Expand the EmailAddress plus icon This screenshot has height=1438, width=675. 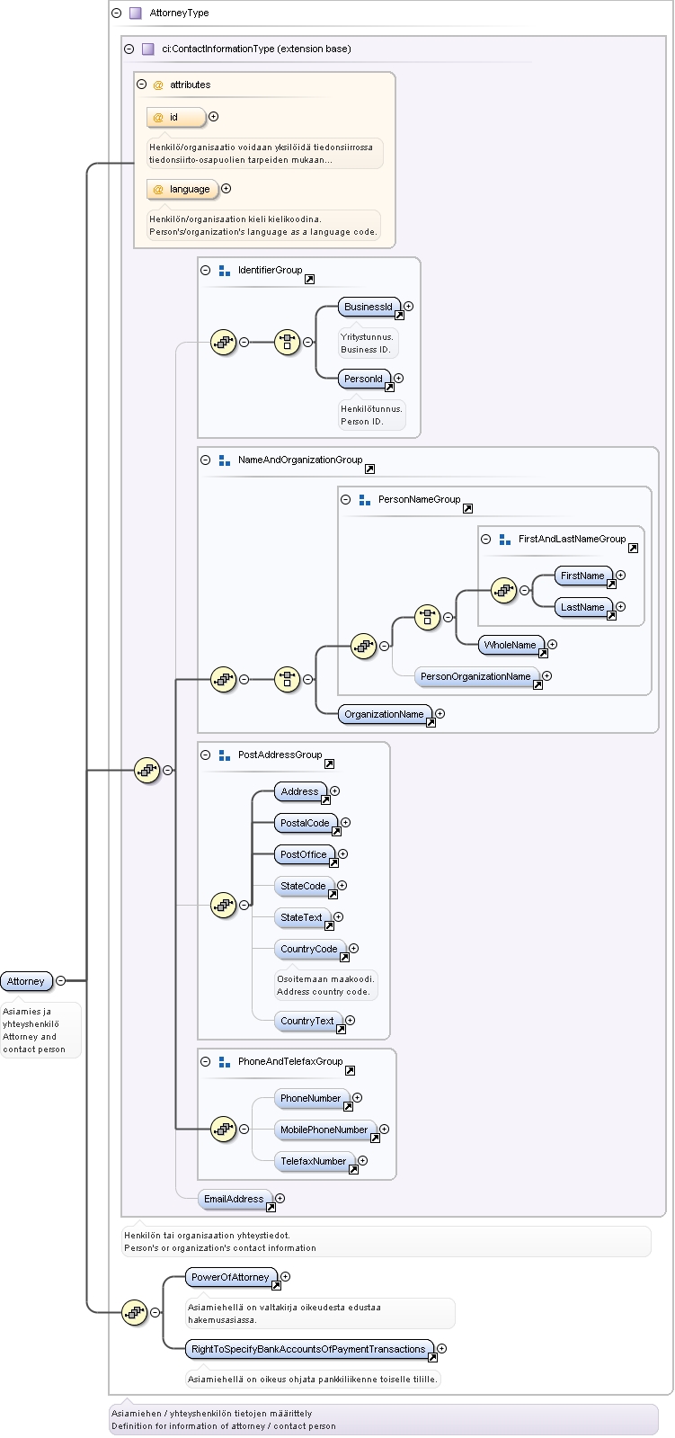point(280,1198)
